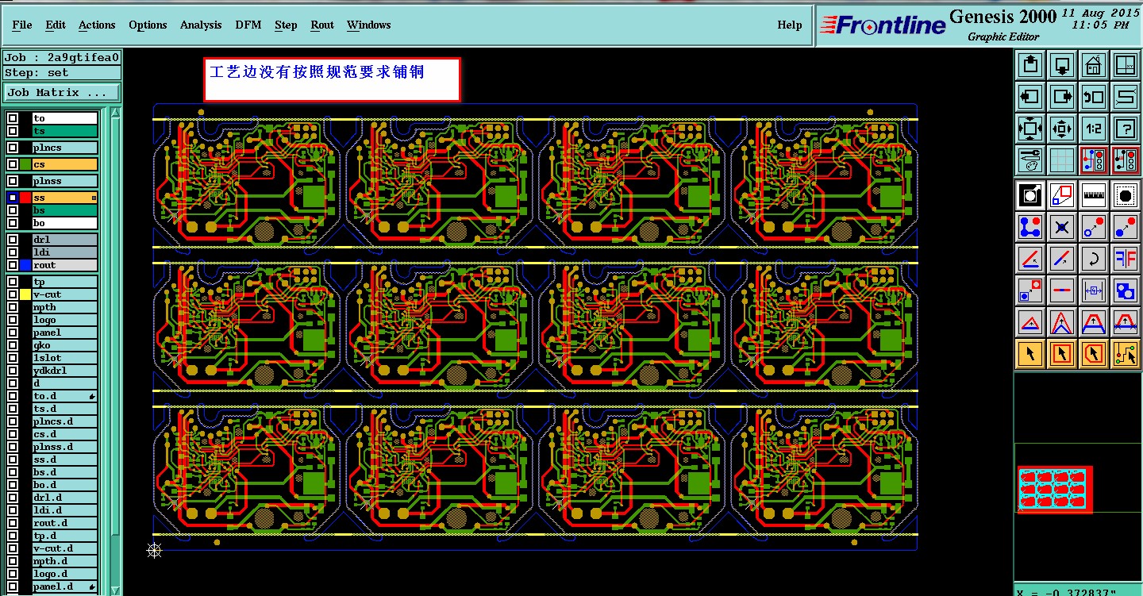Open the Actions menu

[x=97, y=25]
